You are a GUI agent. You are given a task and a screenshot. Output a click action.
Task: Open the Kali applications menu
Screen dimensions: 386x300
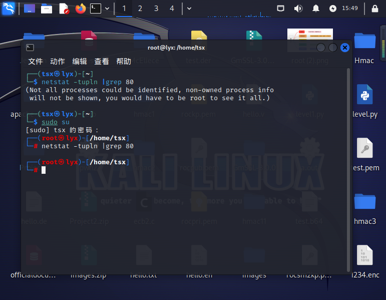[x=9, y=9]
